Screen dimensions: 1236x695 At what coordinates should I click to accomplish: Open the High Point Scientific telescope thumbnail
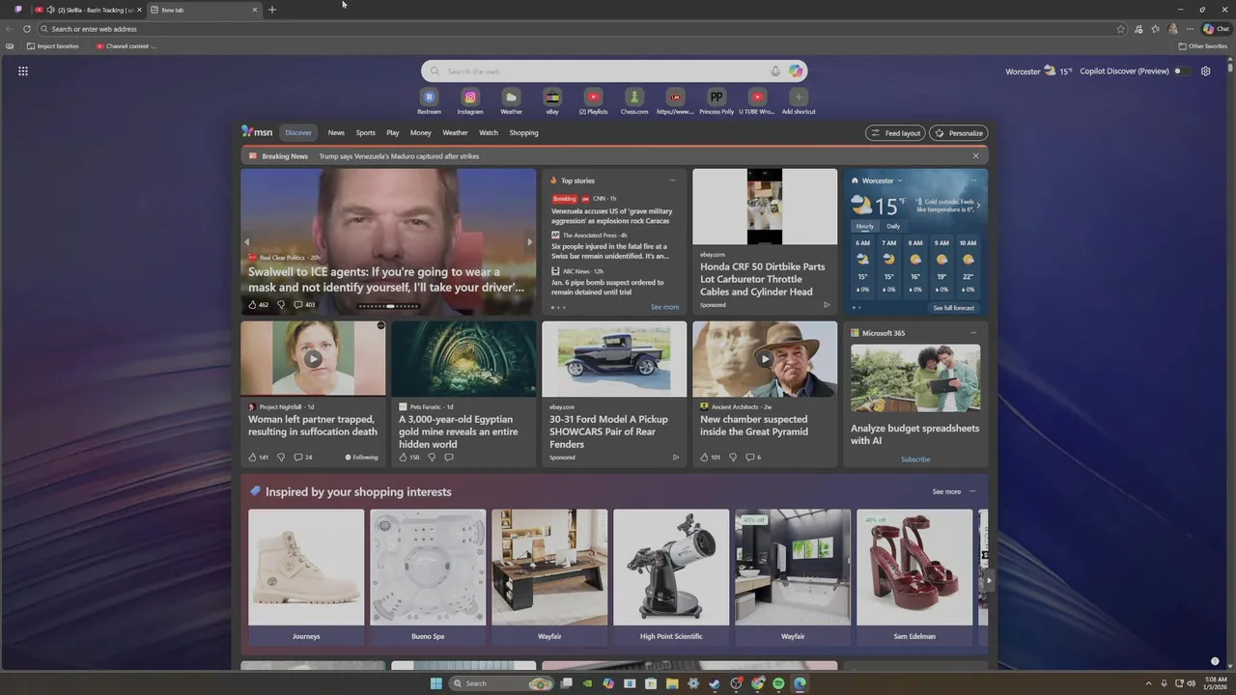pos(671,568)
